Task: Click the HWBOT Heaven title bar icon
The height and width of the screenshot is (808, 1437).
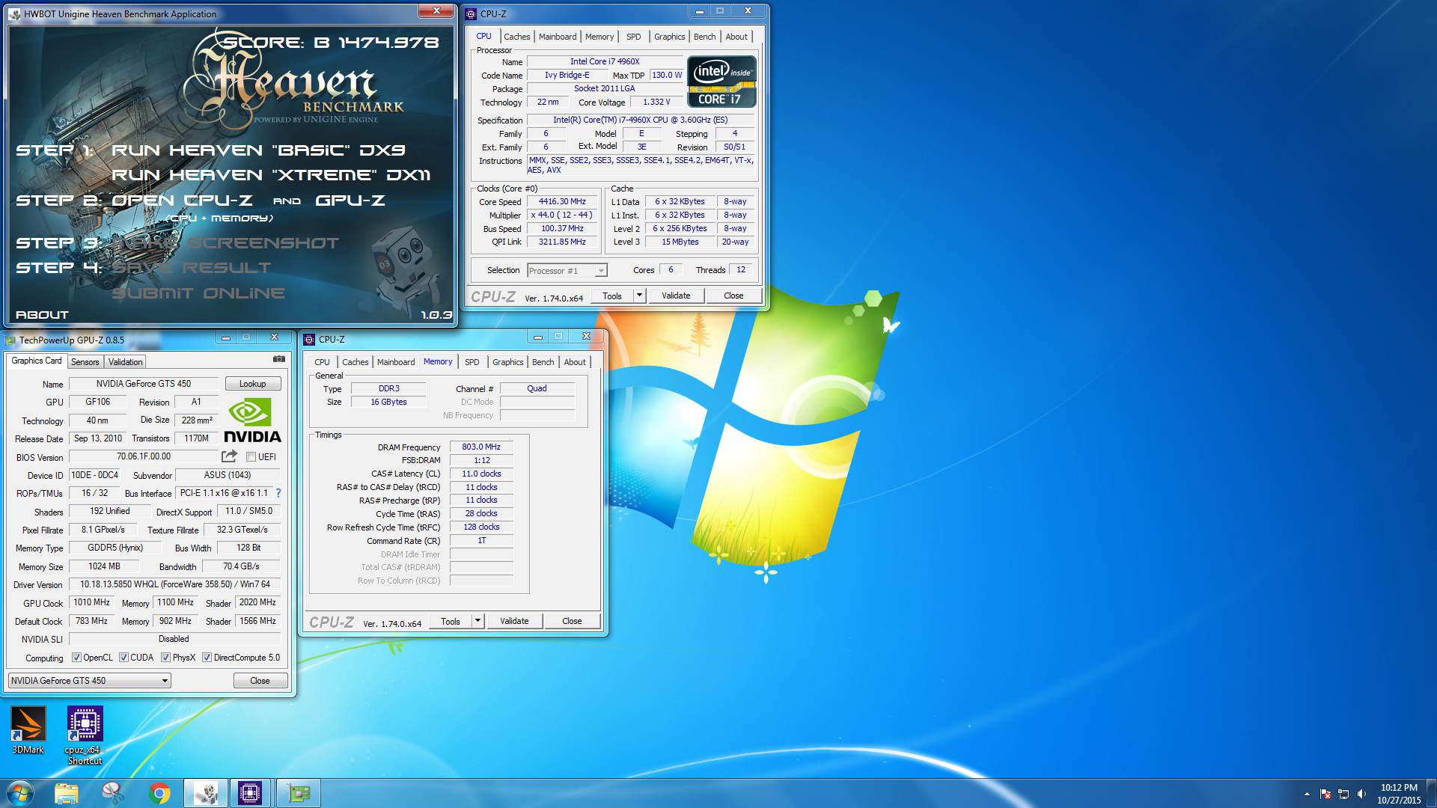Action: [x=15, y=14]
